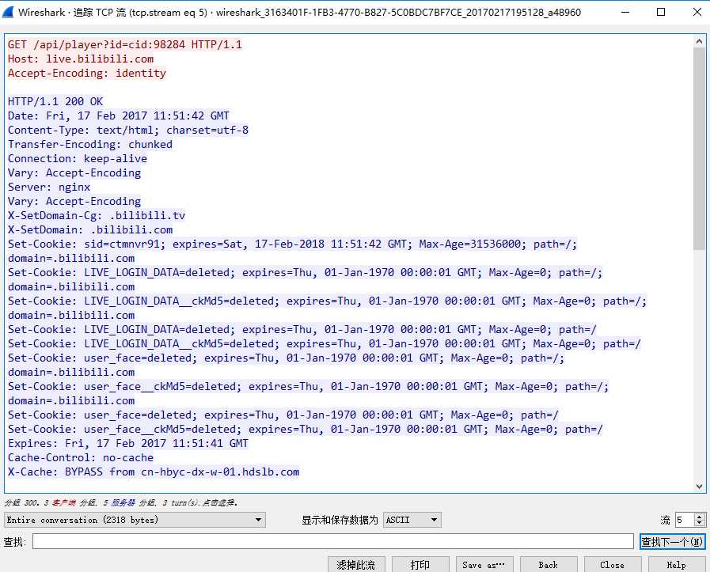Click the Content-Type: text/html line
The width and height of the screenshot is (710, 572).
[128, 130]
